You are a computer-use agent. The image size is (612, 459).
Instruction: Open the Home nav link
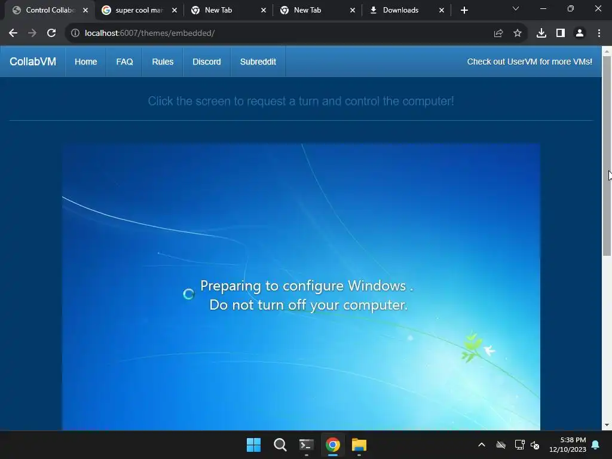pyautogui.click(x=86, y=62)
